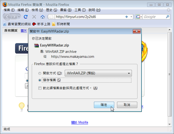Click the Stop loading X icon

(x=34, y=17)
